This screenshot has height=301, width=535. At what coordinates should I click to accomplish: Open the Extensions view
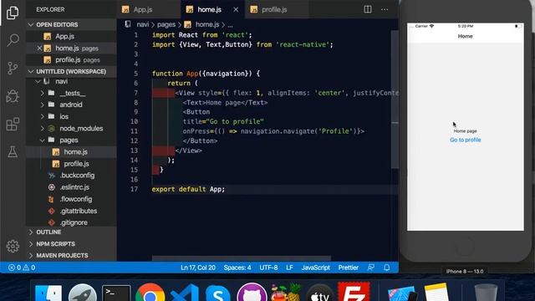(13, 125)
